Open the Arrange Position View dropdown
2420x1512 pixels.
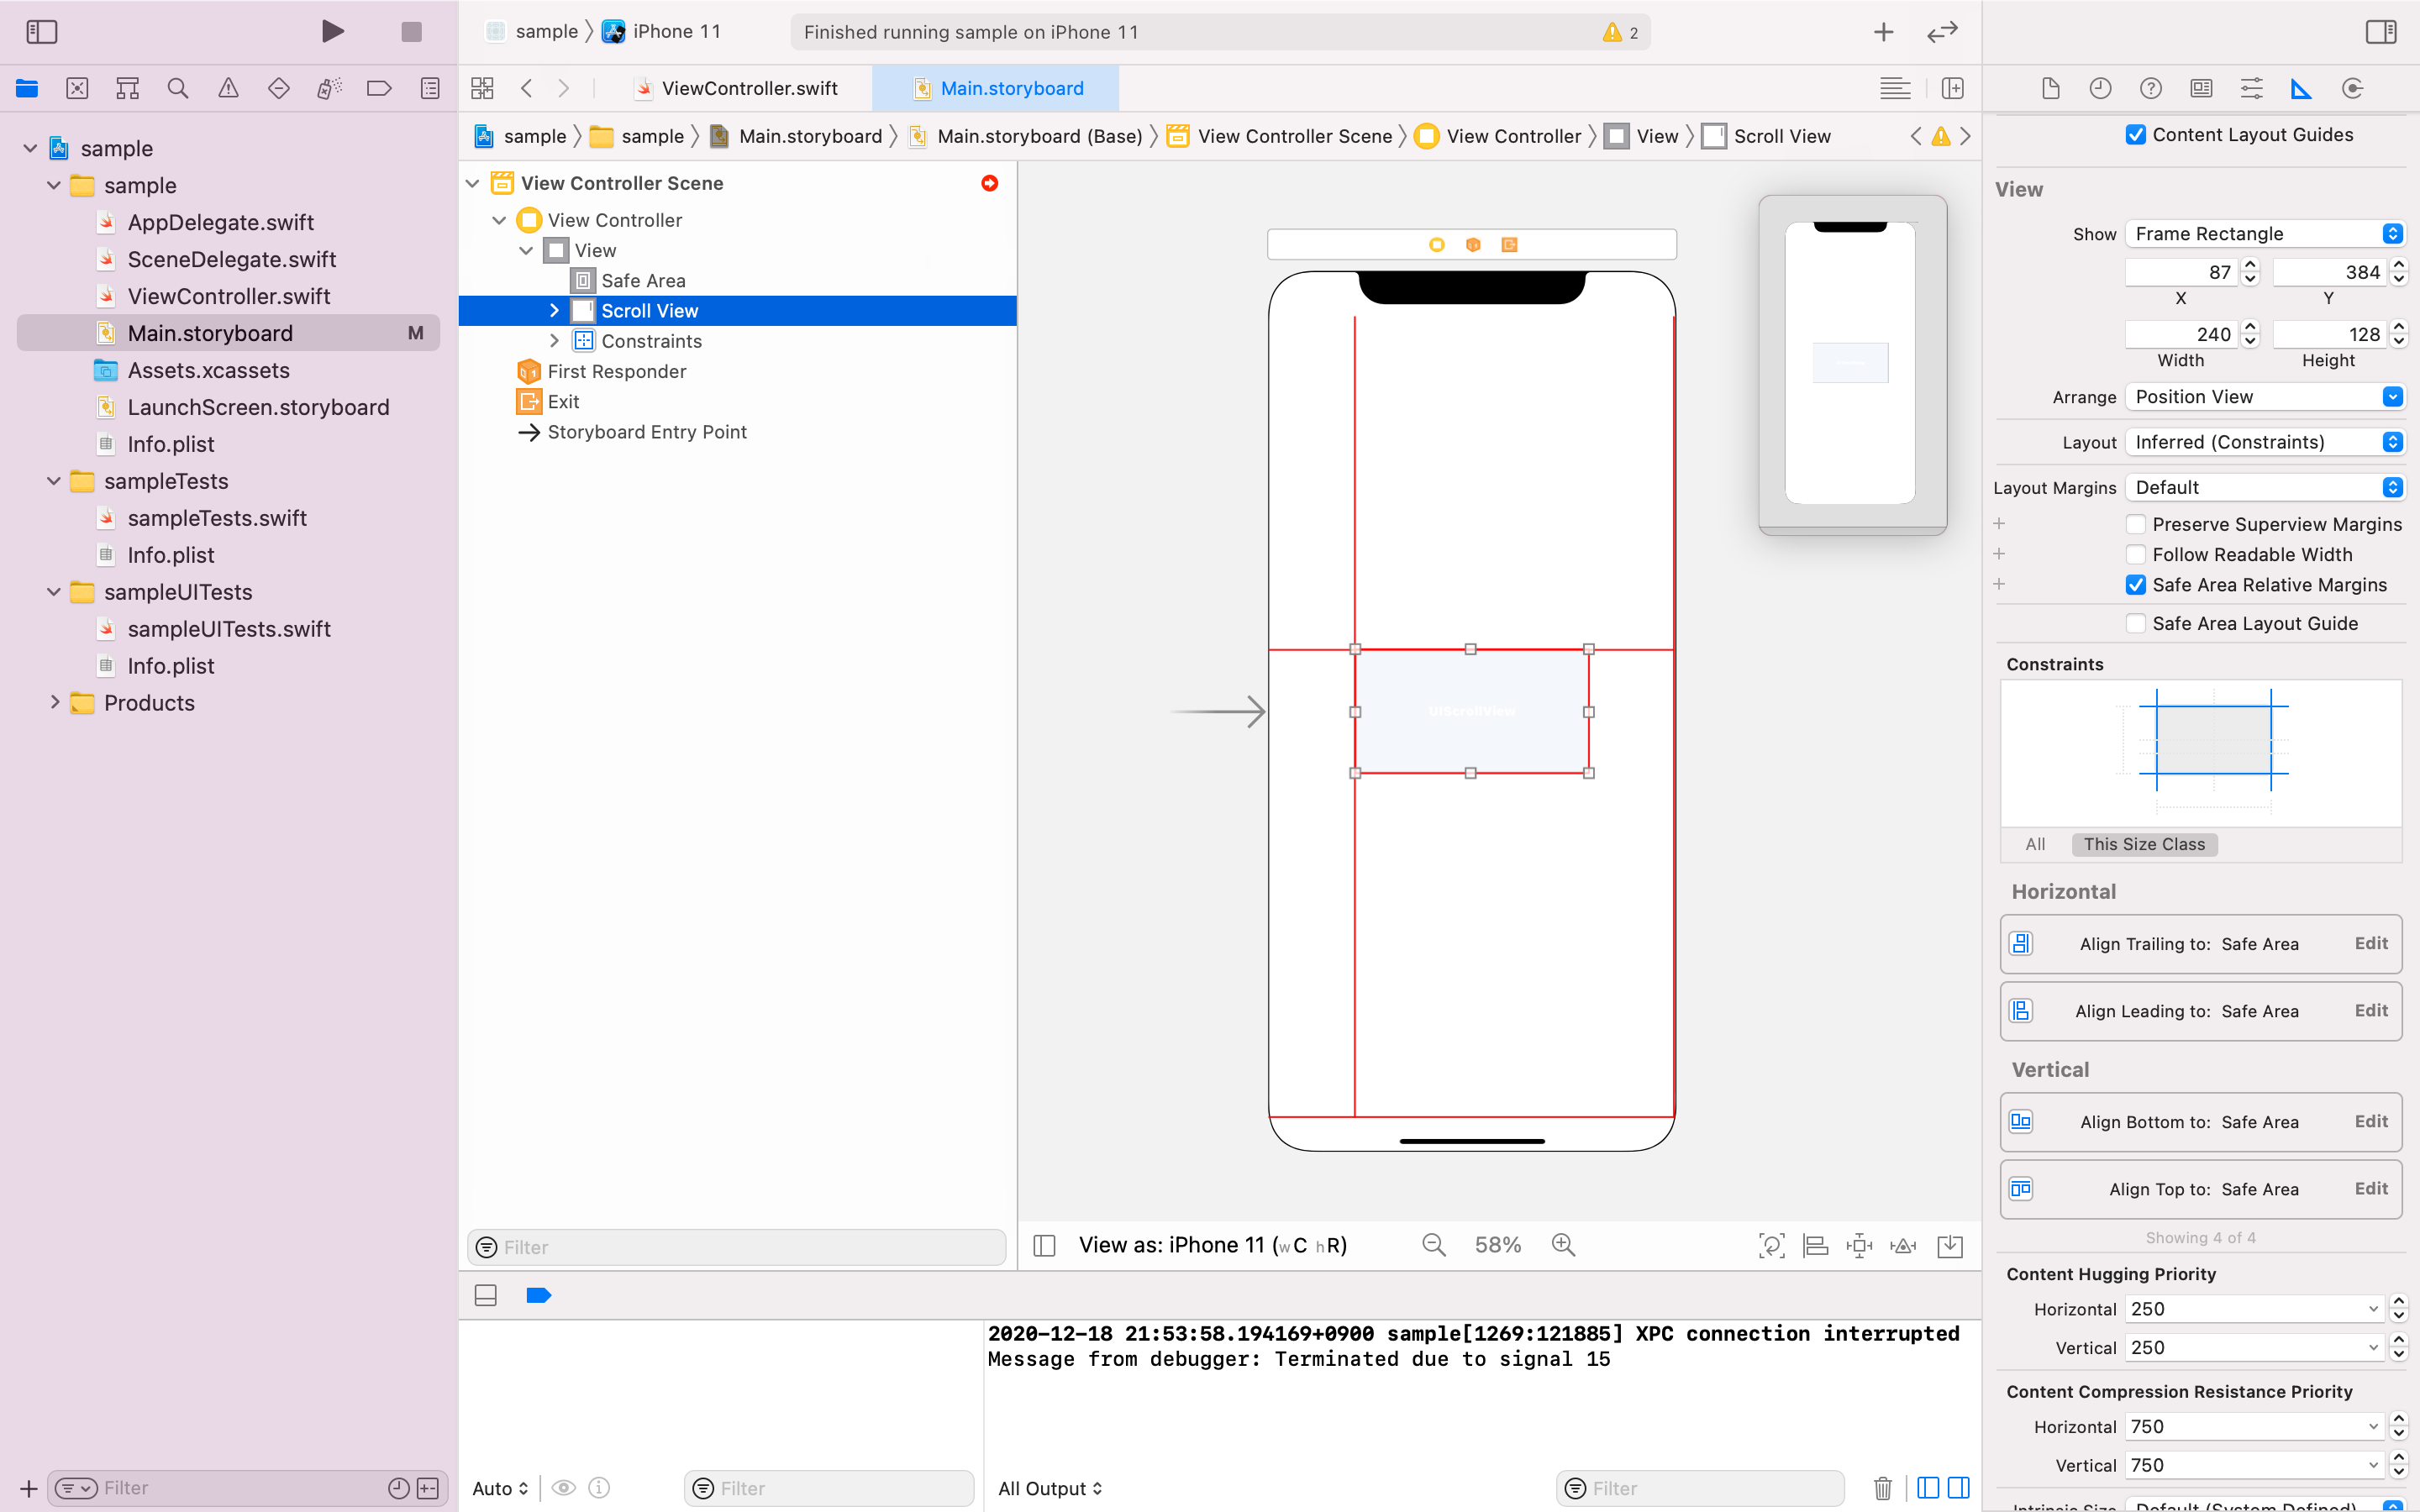(2264, 397)
